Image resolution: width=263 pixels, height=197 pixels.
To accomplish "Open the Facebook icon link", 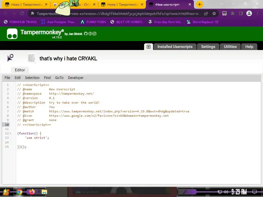I will tap(90, 34).
